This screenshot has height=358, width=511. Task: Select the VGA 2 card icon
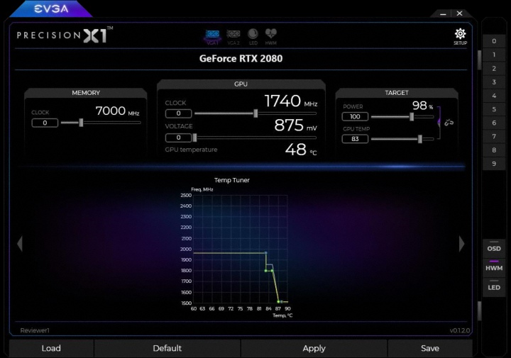tap(233, 37)
